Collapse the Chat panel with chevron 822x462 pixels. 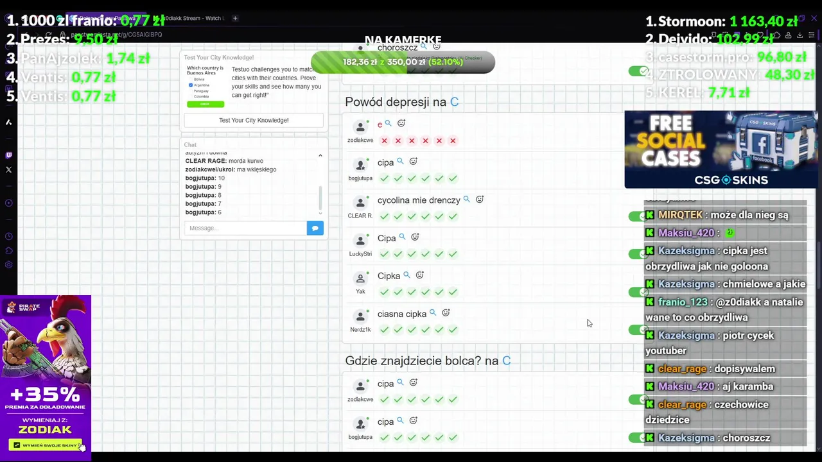pyautogui.click(x=320, y=155)
